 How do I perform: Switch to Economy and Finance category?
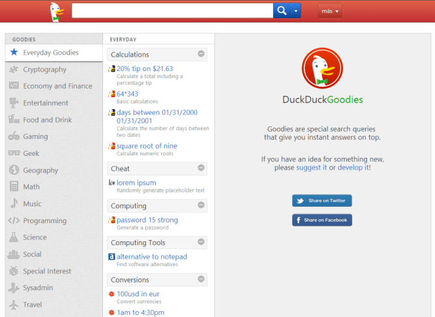click(x=57, y=86)
